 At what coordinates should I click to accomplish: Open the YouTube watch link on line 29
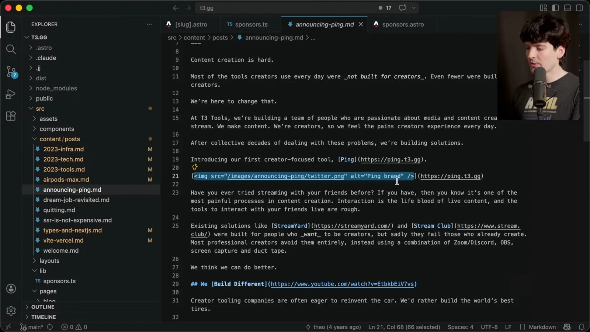342,284
